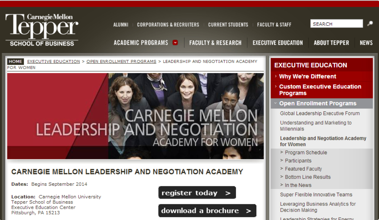The height and width of the screenshot is (220, 379).
Task: Open the Program Schedule sidebar link
Action: (306, 153)
